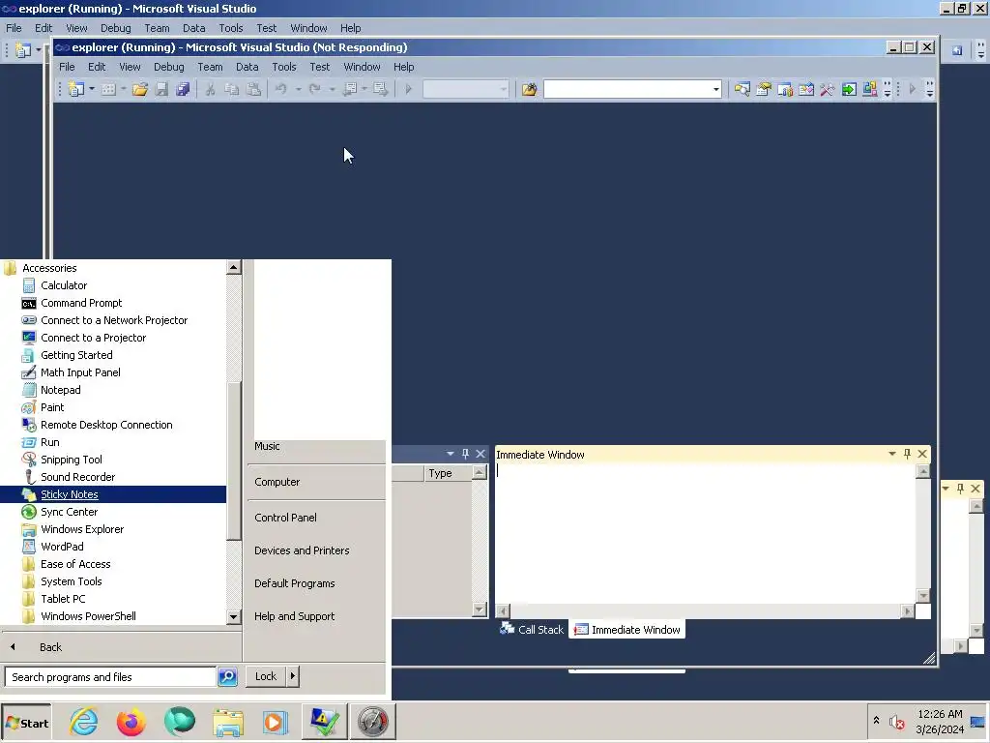
Task: Launch Math Input Panel
Action: click(80, 372)
